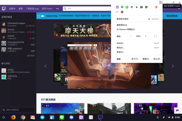Open the Twitch top nav ellipsis menu
Viewport: 182px width, 121px height.
point(57,9)
